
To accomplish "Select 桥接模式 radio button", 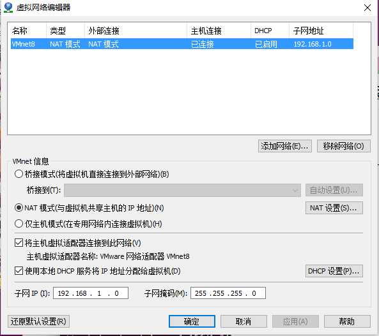I will [19, 174].
